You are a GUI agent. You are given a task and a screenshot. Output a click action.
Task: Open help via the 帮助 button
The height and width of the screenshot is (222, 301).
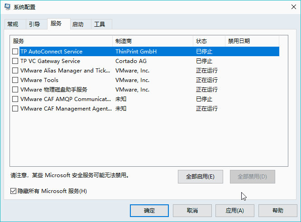278,211
